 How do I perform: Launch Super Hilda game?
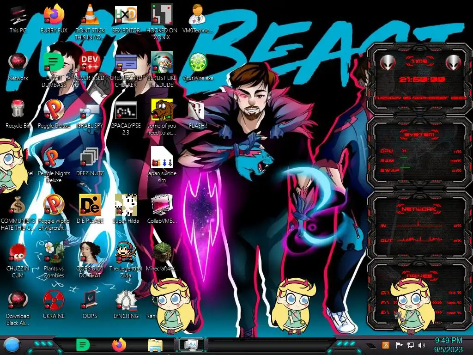126,209
